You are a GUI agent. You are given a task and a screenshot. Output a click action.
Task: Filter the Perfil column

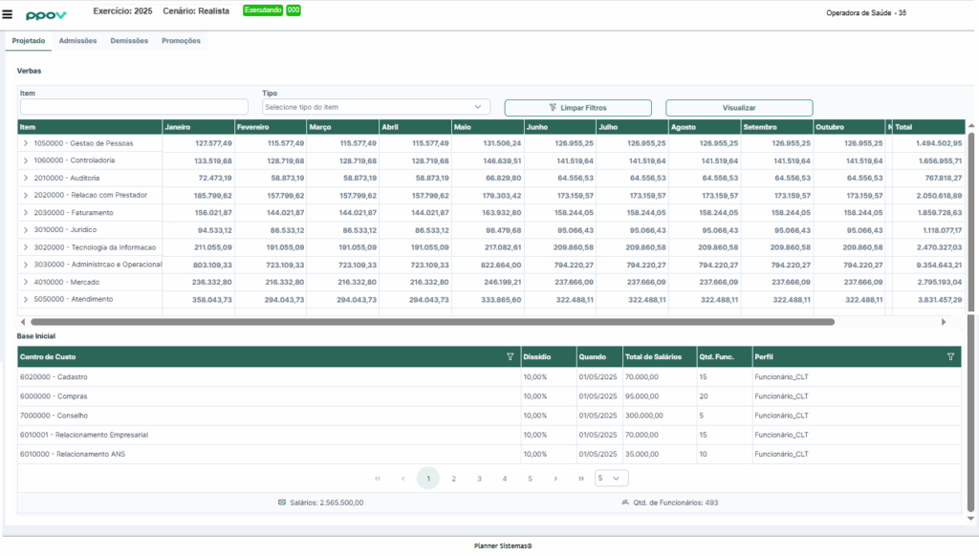tap(950, 357)
